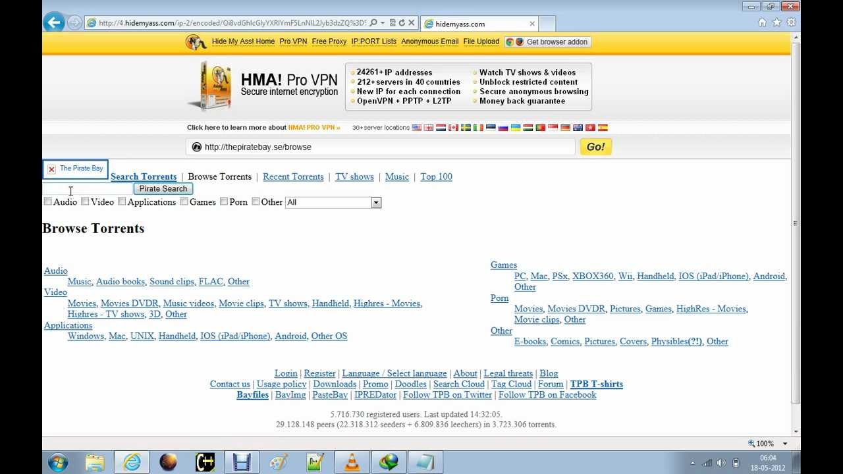Screen dimensions: 843x474
Task: Open the Favorites star icon
Action: (x=776, y=22)
